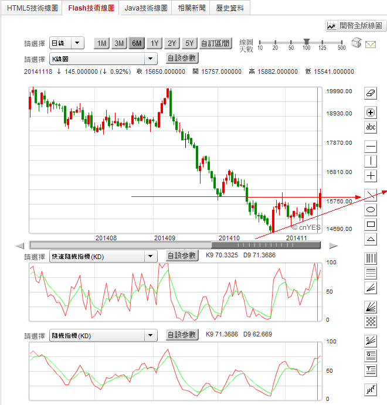
Task: Select the rectangle drawing tool
Action: click(x=371, y=224)
